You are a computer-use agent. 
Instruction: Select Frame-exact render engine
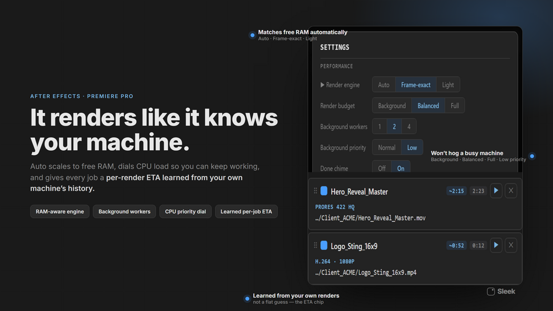pos(416,85)
